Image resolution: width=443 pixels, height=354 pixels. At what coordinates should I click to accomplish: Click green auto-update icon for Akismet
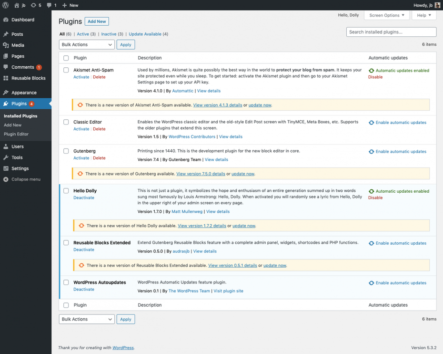tap(371, 71)
